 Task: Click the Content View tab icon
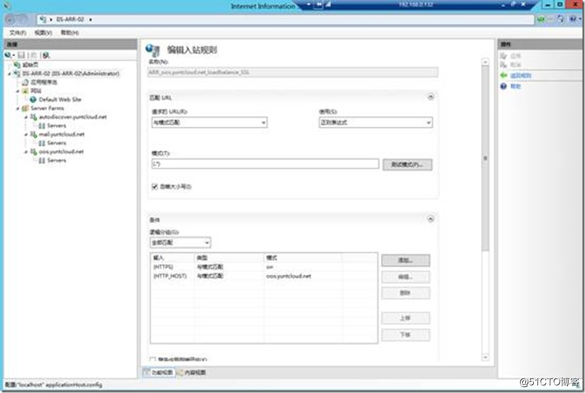tap(180, 372)
